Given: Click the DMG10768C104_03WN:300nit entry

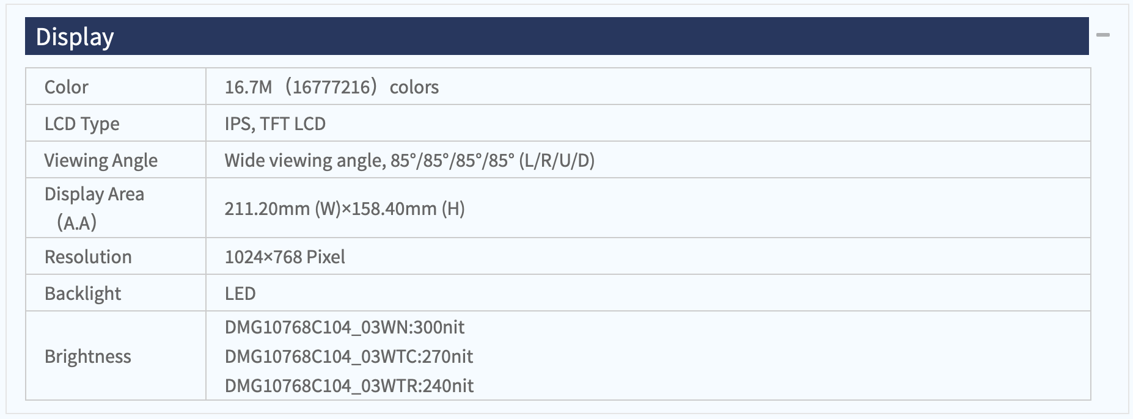Looking at the screenshot, I should tap(345, 327).
